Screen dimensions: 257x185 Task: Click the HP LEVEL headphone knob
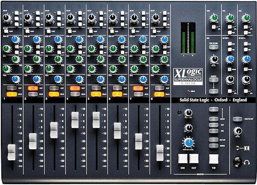coord(238,131)
